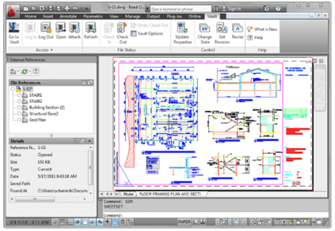Open the quick access toolbar customize dropdown
335x231 pixels.
[x=86, y=9]
